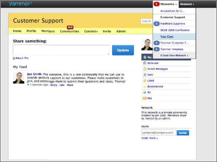Open Bookmarked messages link
The height and width of the screenshot is (162, 217).
[x=155, y=86]
